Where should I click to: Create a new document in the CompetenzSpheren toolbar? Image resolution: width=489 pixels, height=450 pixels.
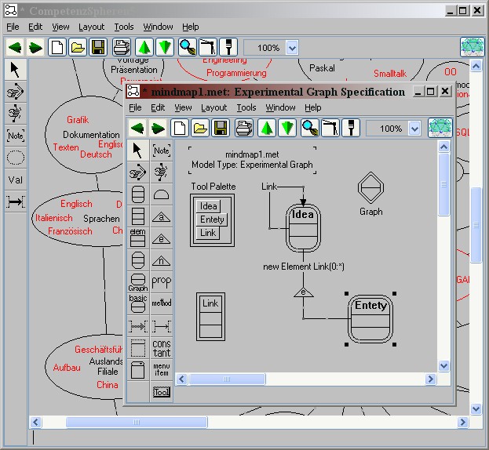pos(57,48)
